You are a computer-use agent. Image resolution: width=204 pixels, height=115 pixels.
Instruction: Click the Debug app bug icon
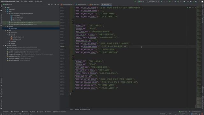170,2
